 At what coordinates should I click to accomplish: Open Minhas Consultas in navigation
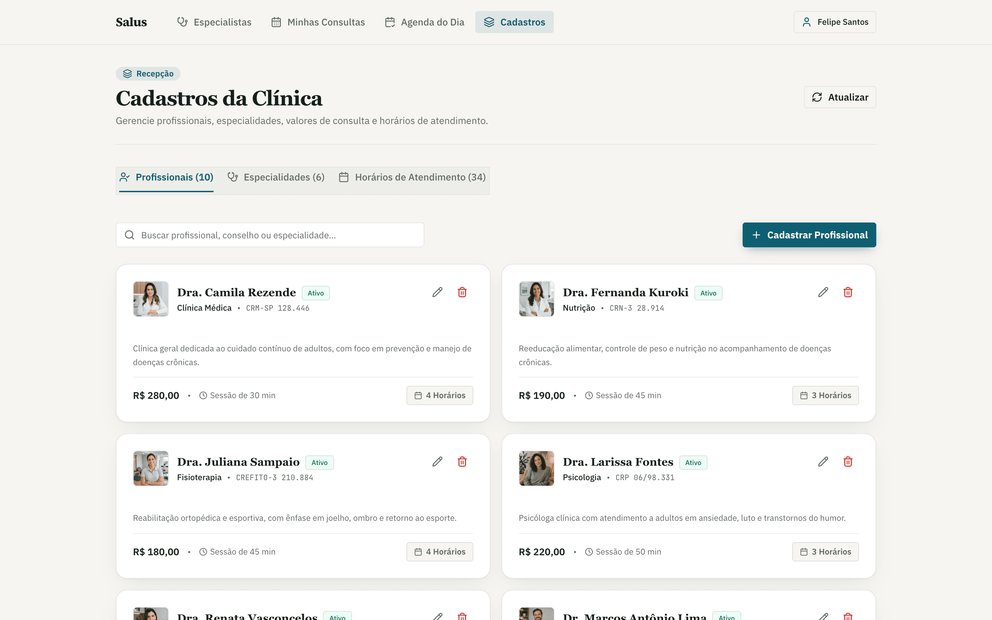318,22
